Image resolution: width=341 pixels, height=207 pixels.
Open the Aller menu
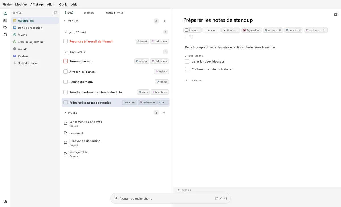pyautogui.click(x=50, y=5)
